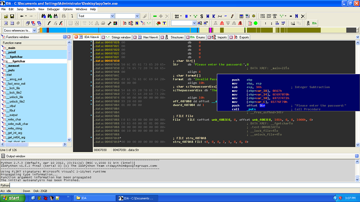
Task: Open the Text search type dropdown
Action: pos(112,16)
